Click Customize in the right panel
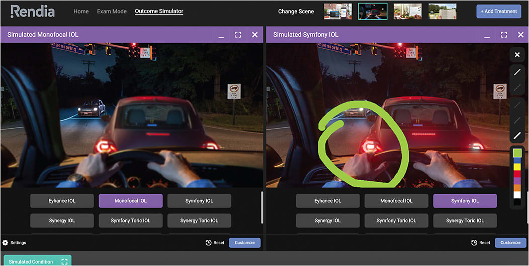Screen dimensions: 529x266 (510, 243)
